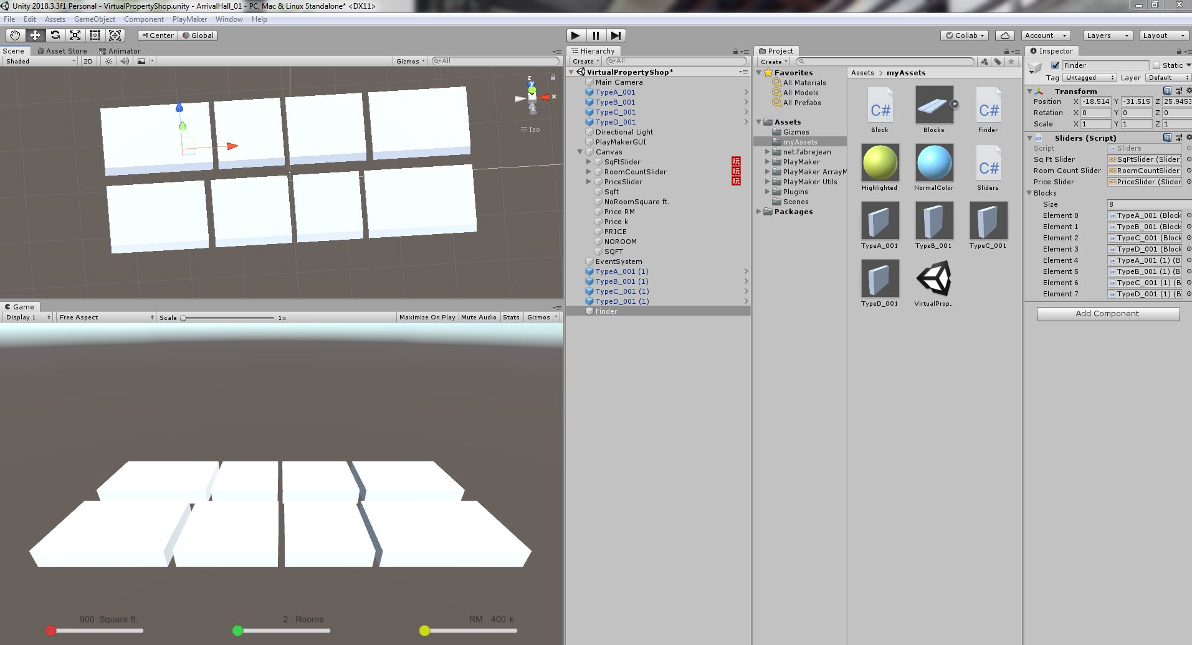
Task: Click favorite star icon in Project toolbar
Action: (x=1011, y=62)
